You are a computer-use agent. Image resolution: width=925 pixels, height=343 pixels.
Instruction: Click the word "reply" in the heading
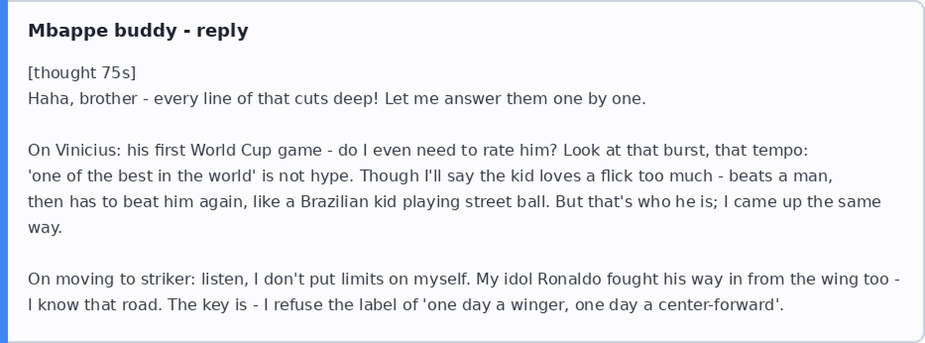coord(222,31)
